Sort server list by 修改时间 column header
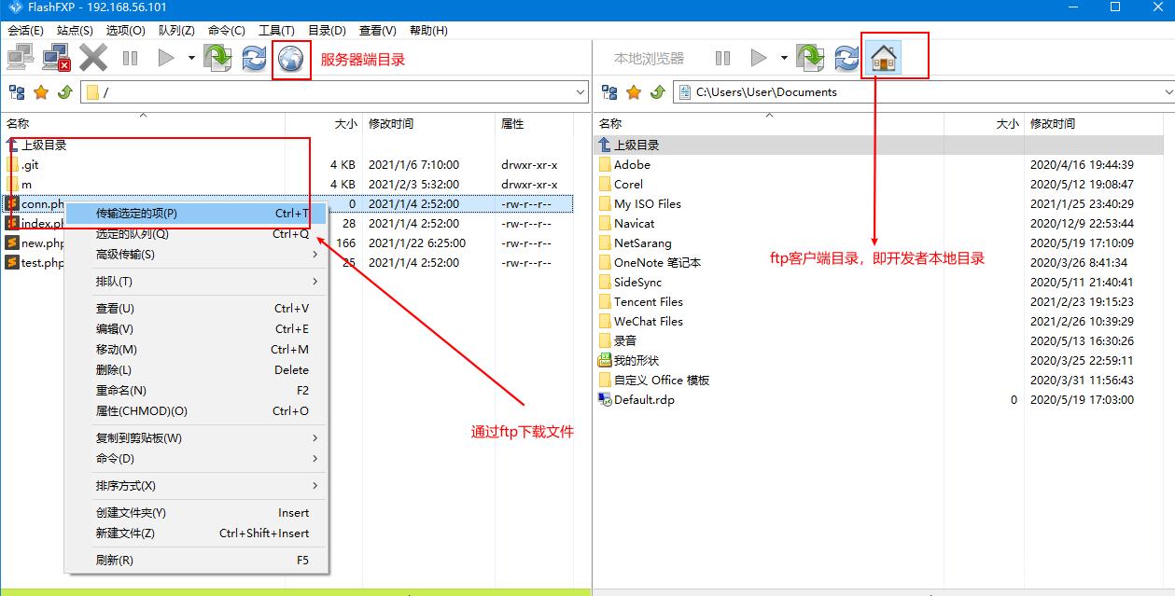 pyautogui.click(x=429, y=123)
